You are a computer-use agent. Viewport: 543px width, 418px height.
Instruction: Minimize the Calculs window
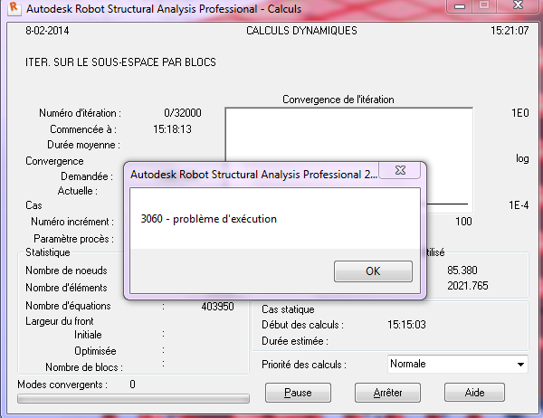(459, 6)
